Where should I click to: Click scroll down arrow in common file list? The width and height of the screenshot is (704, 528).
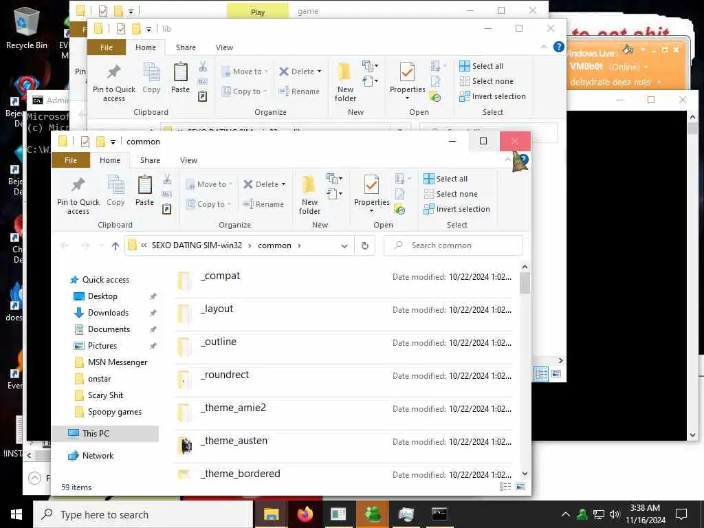525,474
